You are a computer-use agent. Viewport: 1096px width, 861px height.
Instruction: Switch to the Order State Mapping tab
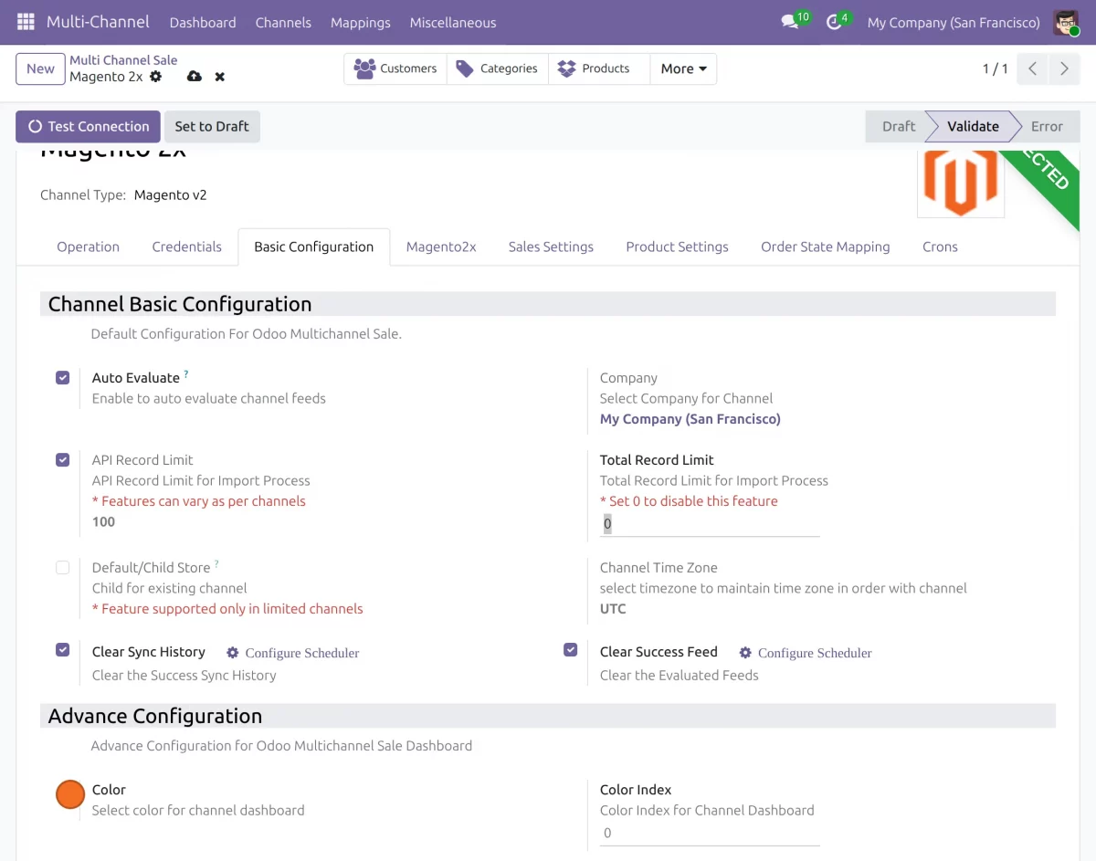(825, 247)
